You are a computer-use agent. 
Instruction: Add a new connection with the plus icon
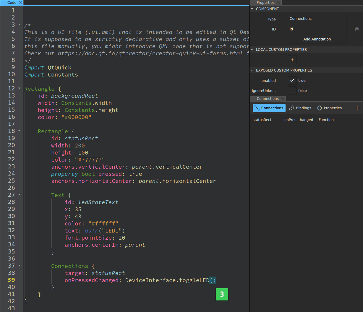point(357,108)
